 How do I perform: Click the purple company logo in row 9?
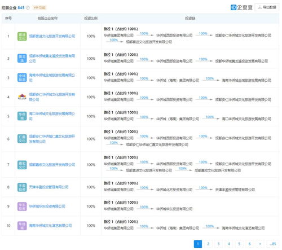[22, 207]
